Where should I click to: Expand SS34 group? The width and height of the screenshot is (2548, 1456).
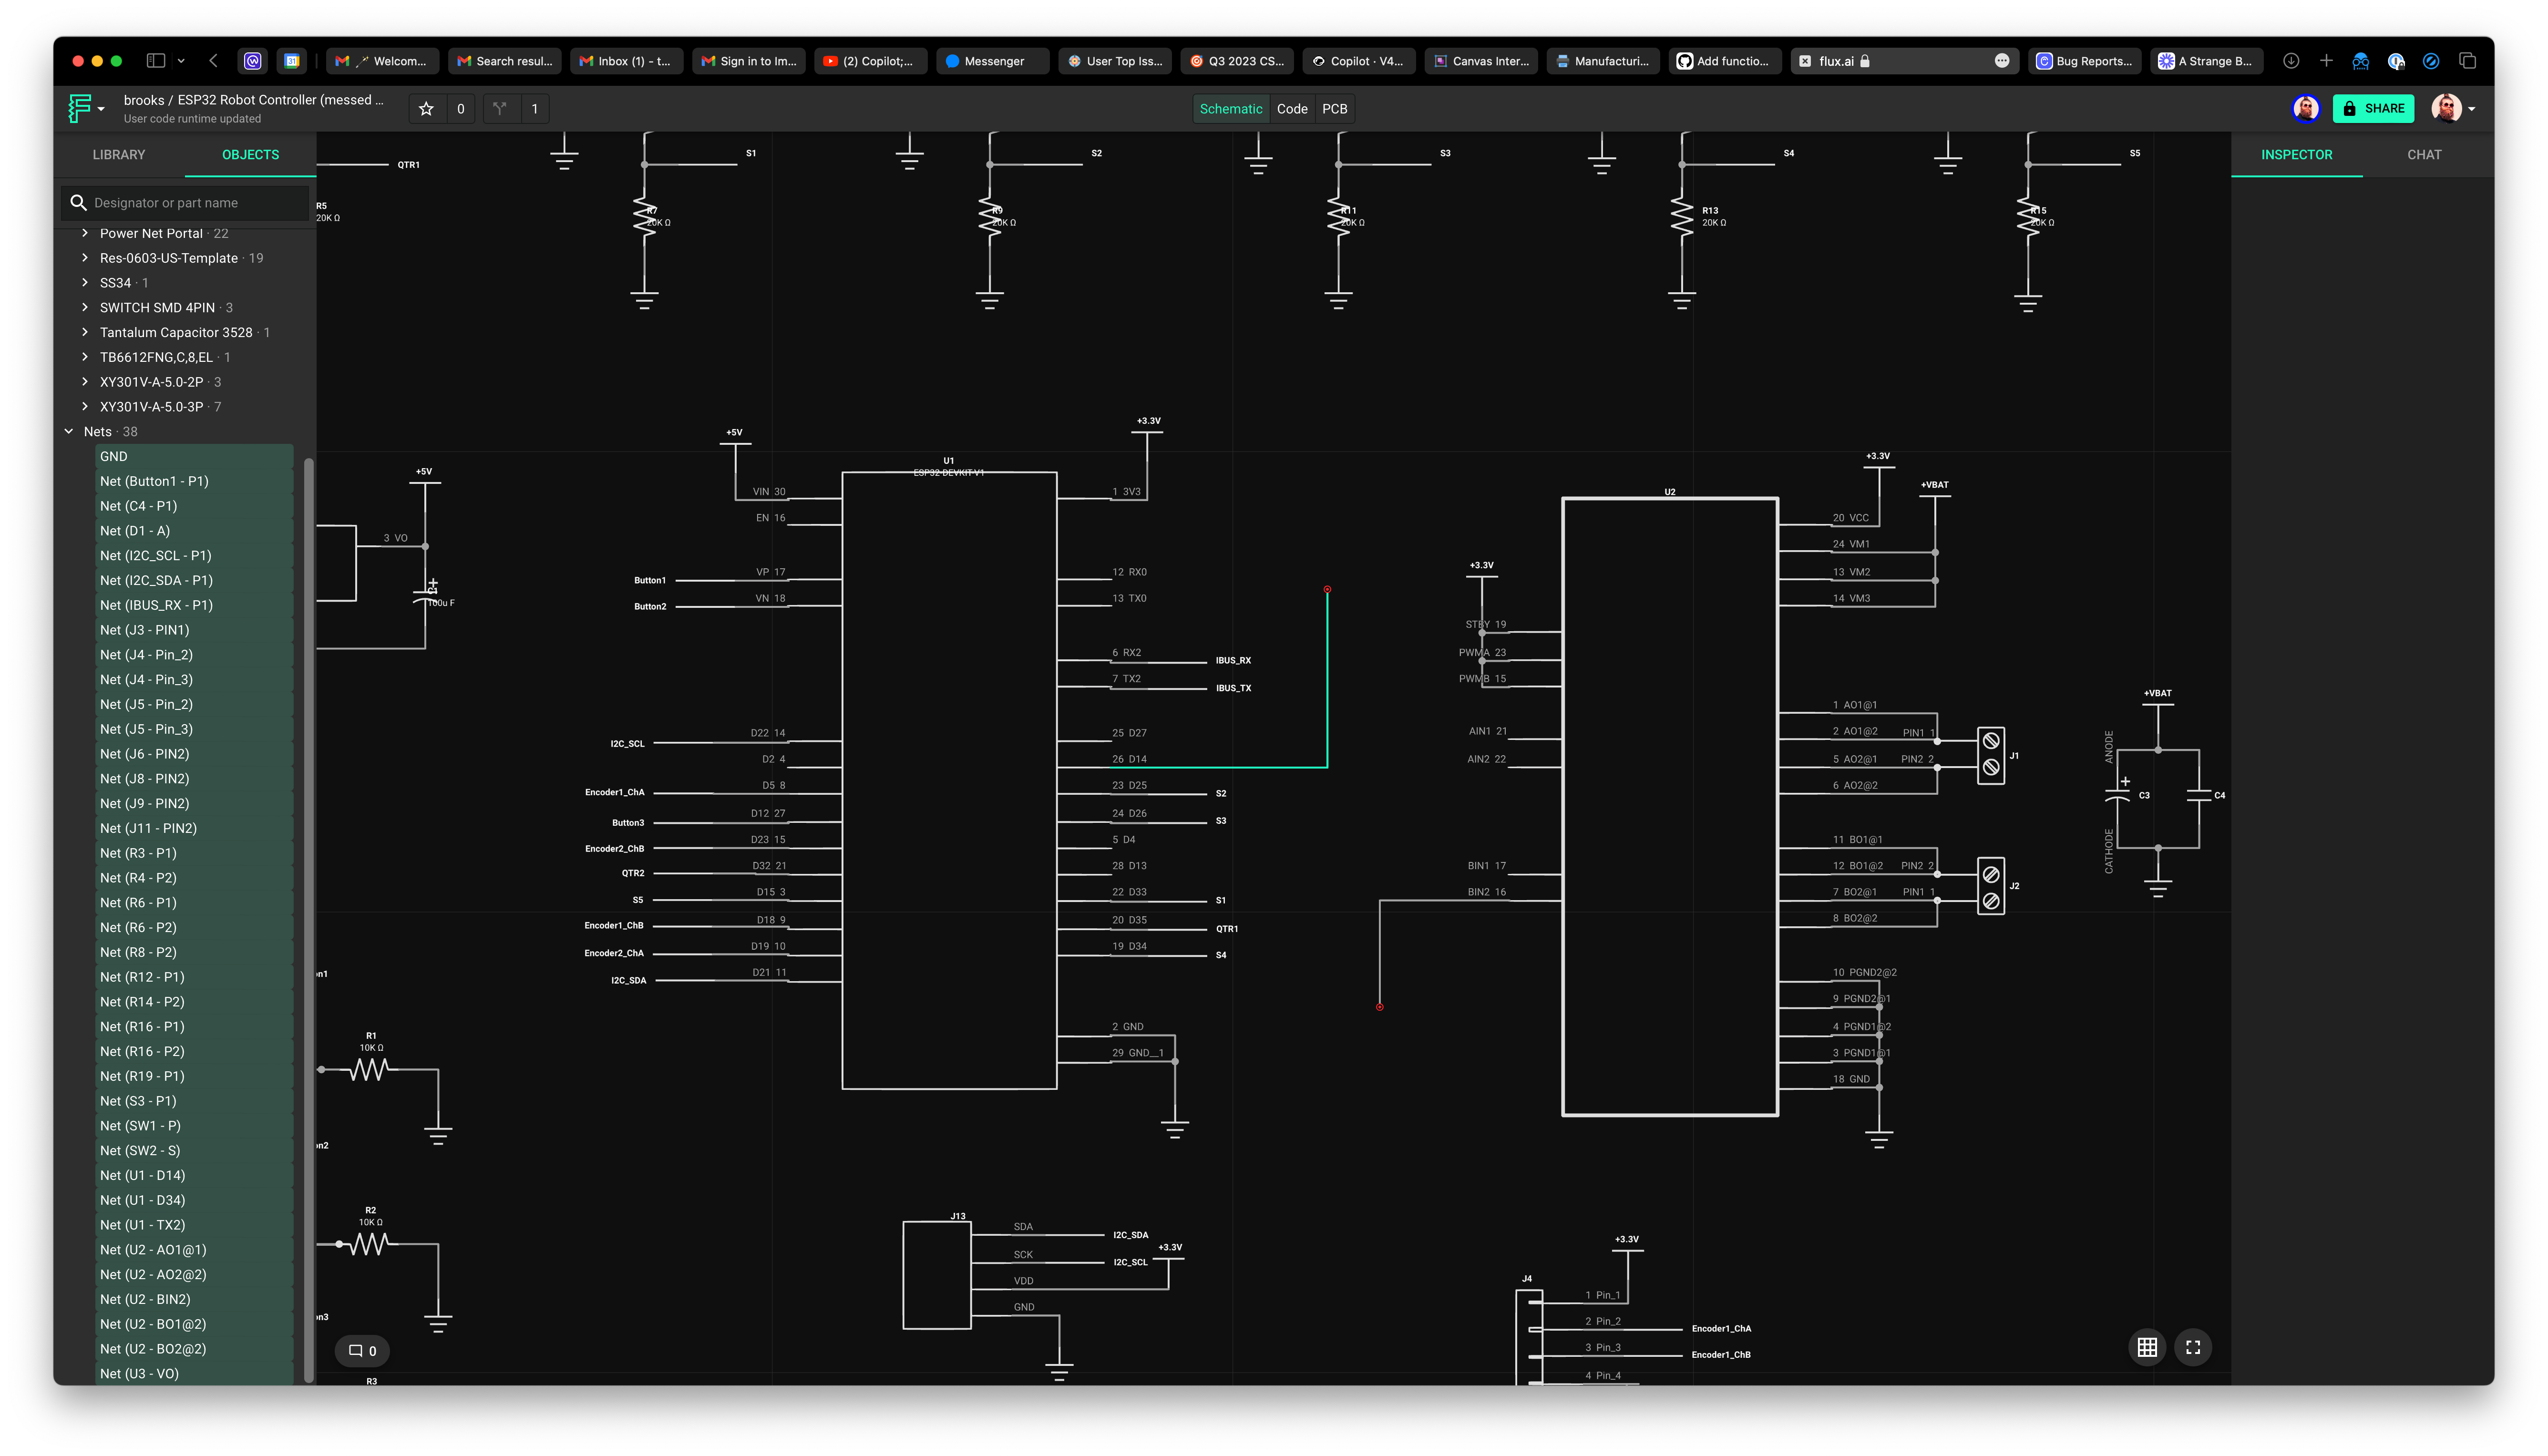point(85,283)
